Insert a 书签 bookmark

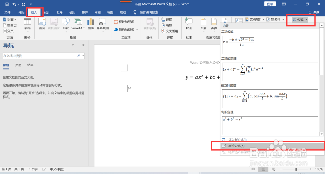(167, 25)
